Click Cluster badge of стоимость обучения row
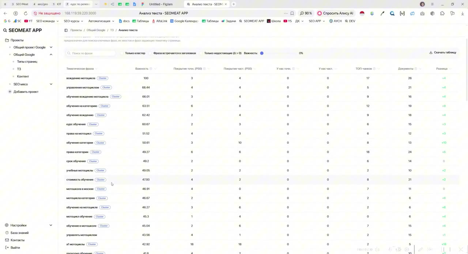The width and height of the screenshot is (468, 254). (x=101, y=180)
